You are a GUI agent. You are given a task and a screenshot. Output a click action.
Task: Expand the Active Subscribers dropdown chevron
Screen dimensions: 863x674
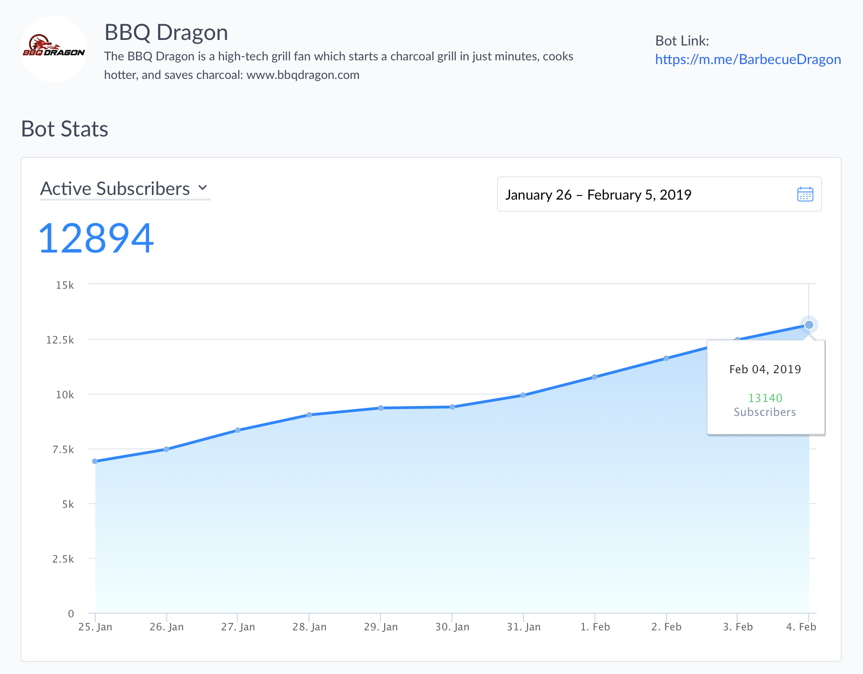pyautogui.click(x=203, y=188)
